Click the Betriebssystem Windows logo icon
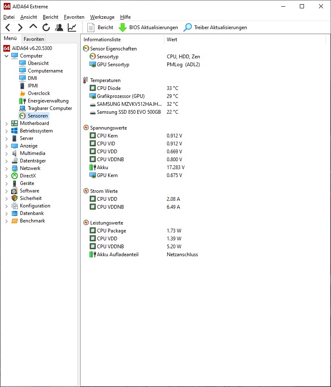Viewport: 331px width, 387px height. coord(15,131)
